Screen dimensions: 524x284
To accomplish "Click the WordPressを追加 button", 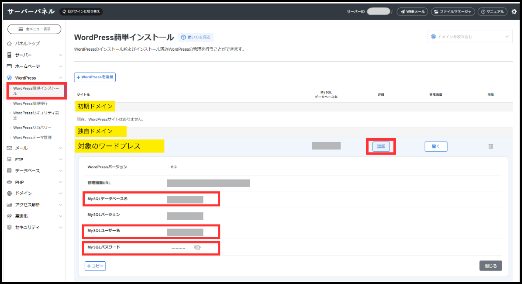I will (x=95, y=77).
